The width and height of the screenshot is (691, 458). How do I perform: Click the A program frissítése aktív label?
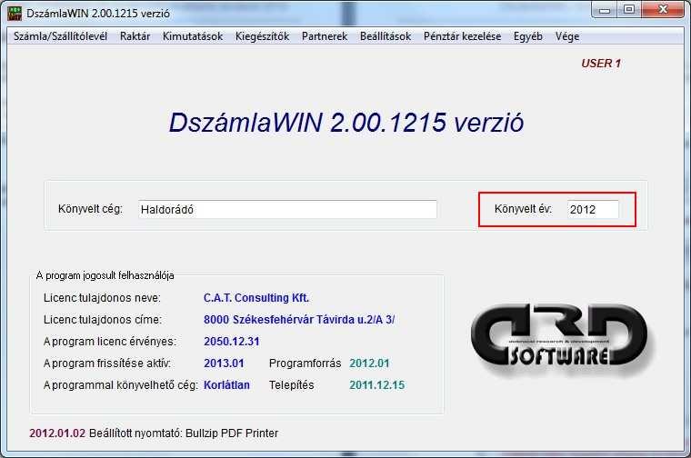coord(107,363)
